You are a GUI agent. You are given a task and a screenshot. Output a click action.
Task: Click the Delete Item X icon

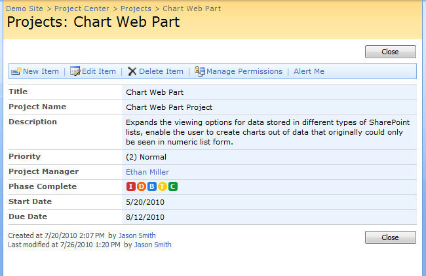tap(132, 71)
